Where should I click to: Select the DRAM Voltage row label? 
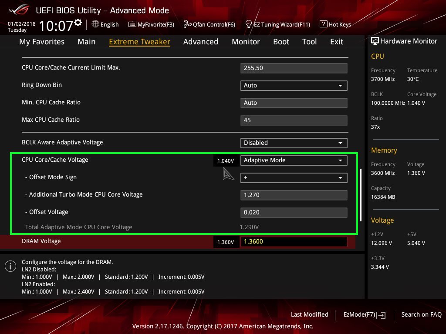tap(41, 241)
